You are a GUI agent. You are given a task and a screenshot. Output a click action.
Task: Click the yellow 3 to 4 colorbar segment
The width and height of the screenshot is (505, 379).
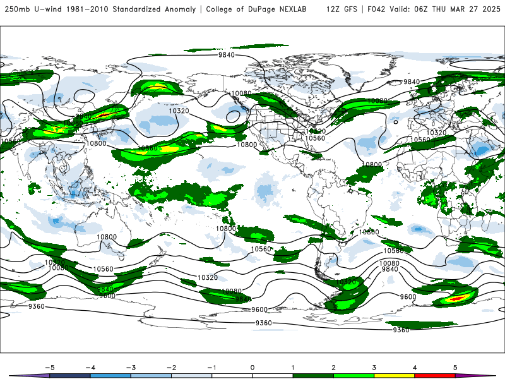click(x=395, y=376)
